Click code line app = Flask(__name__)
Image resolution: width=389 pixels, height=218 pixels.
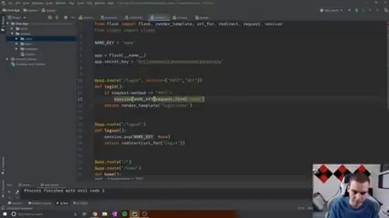tap(120, 55)
